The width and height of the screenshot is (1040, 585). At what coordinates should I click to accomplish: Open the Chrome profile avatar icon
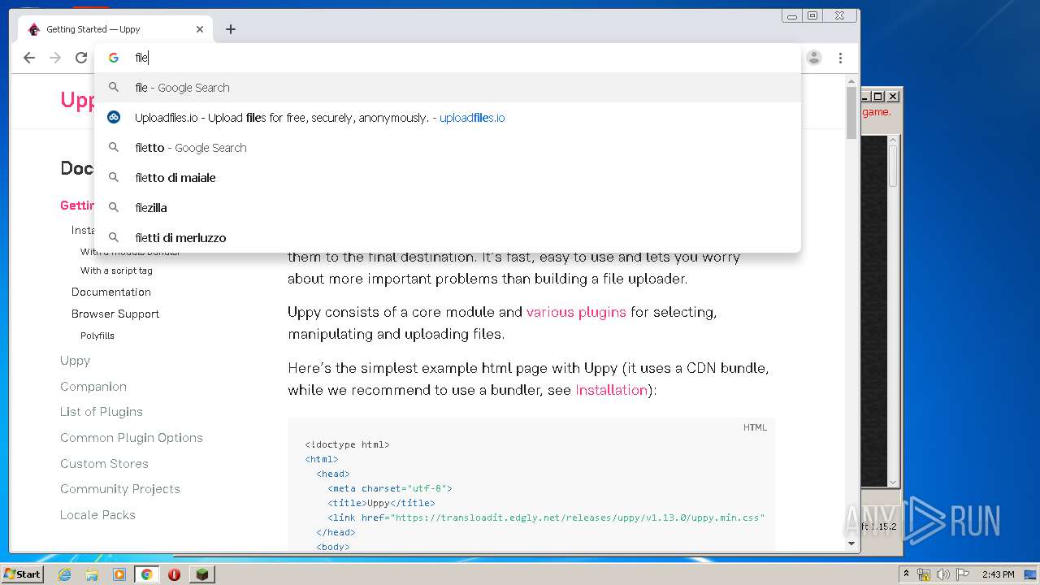[814, 58]
